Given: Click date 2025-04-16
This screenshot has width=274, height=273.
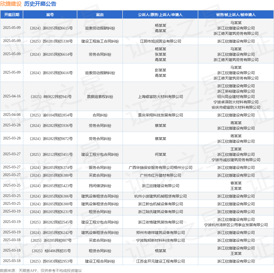Looking at the screenshot, I should click(x=12, y=96).
